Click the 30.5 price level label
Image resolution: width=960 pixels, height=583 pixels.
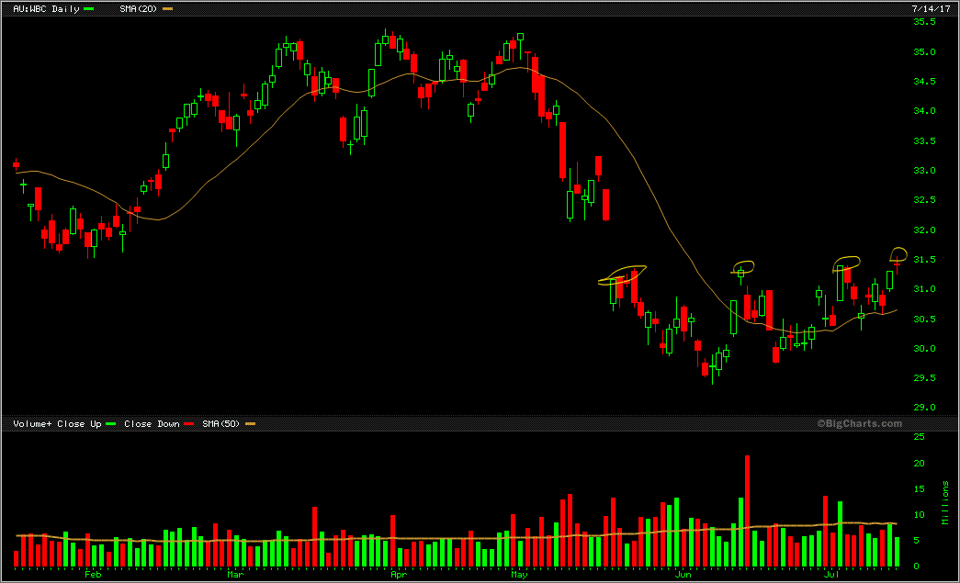coord(924,320)
